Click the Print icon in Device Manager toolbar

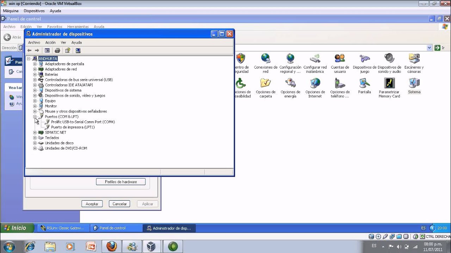(x=57, y=51)
